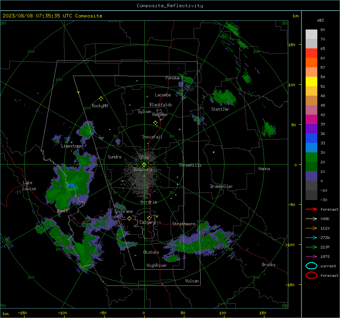The height and width of the screenshot is (318, 340).
Task: Click the yellow diamond marker near RockyMH
Action: 101,99
